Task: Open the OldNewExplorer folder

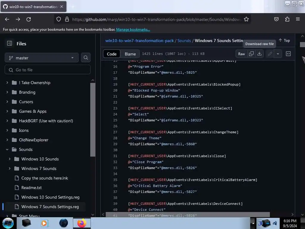Action: pyautogui.click(x=33, y=140)
